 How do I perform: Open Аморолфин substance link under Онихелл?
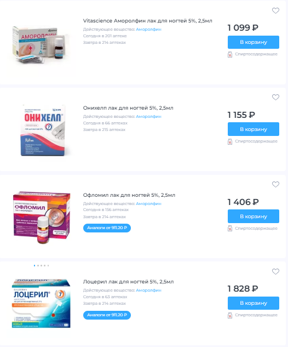148,116
